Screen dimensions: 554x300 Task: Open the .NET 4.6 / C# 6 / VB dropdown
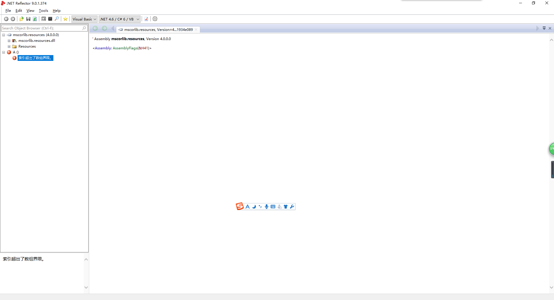coord(119,19)
